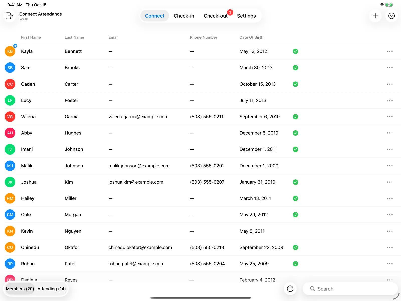Toggle Joshua Kim's attendance checkmark
This screenshot has height=301, width=401.
point(295,182)
